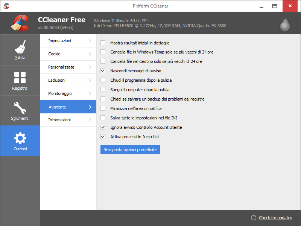301x226 pixels.
Task: Click the CCleaner logo in header
Action: pos(20,23)
